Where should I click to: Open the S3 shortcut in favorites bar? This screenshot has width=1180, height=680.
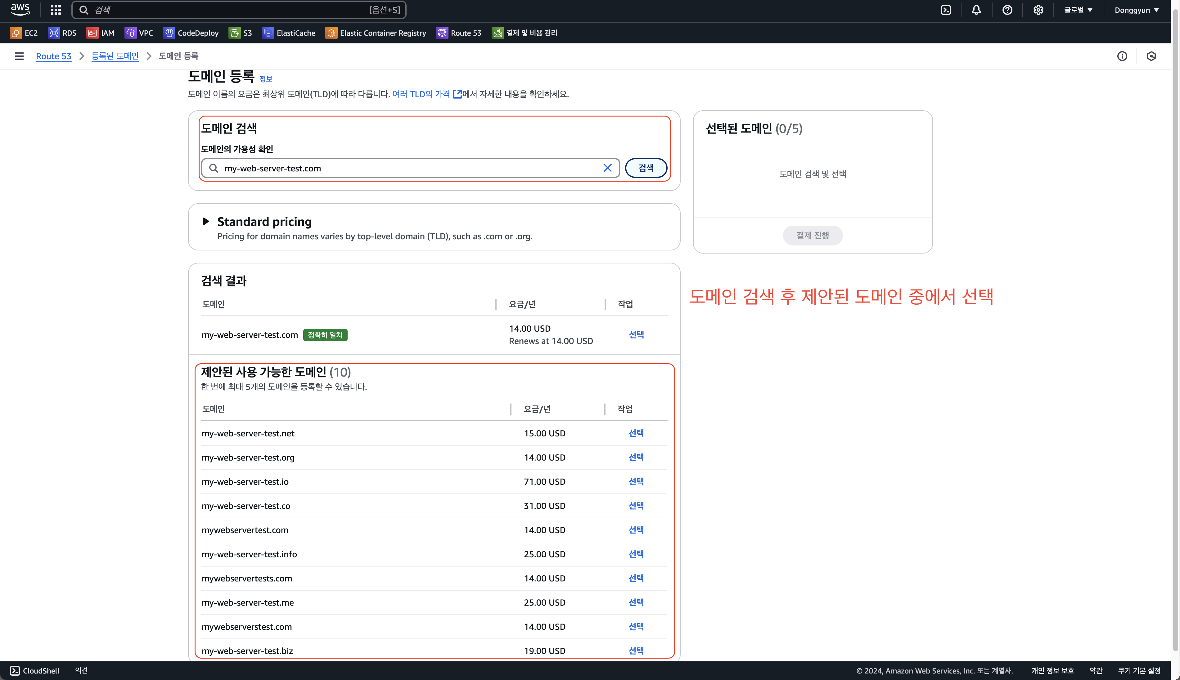coord(241,33)
